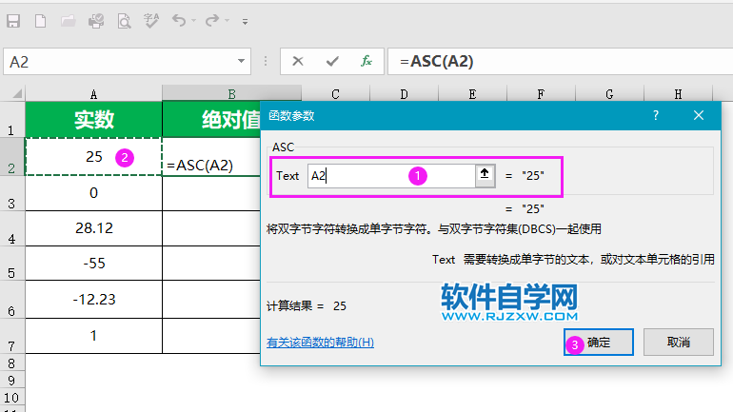
Task: Open the 有关该函数的帮助(H) link
Action: click(x=321, y=343)
